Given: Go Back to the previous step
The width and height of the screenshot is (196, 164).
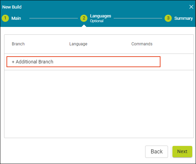Looking at the screenshot, I should [156, 152].
